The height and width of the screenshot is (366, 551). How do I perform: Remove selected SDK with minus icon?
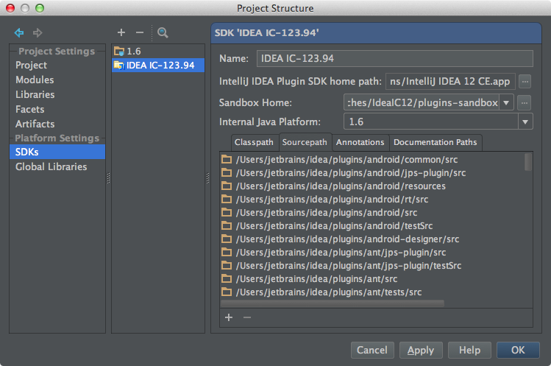pyautogui.click(x=140, y=32)
